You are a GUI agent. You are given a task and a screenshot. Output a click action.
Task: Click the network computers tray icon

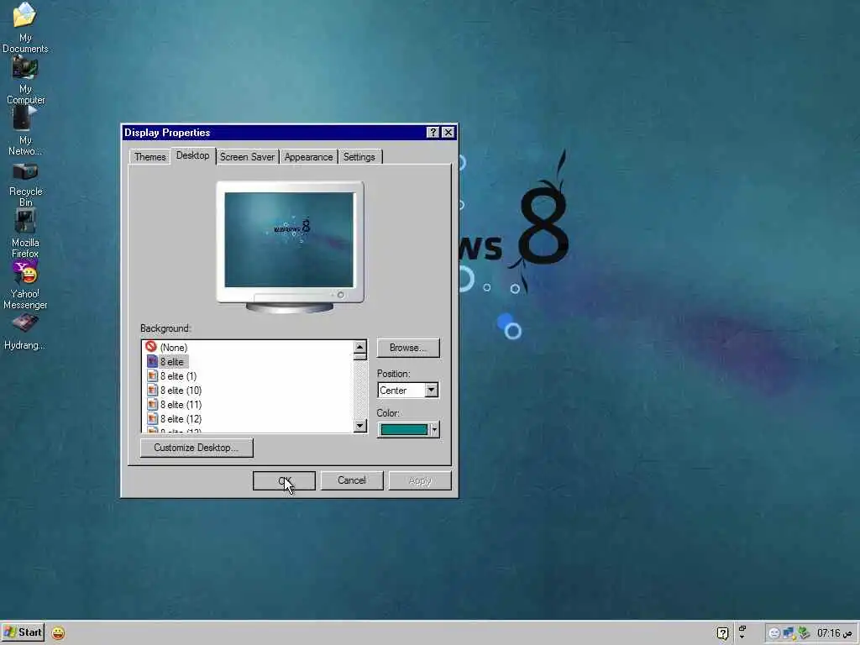pos(789,633)
